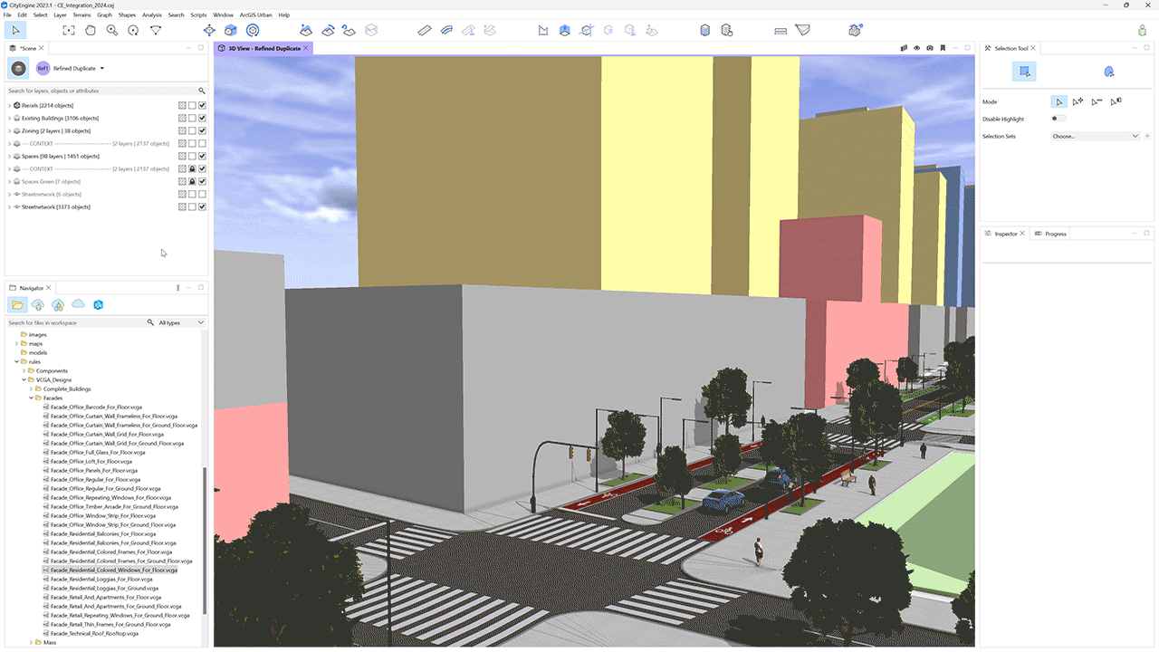Switch to lasso selection in Selection Tool panel
The width and height of the screenshot is (1159, 652).
pyautogui.click(x=1108, y=71)
